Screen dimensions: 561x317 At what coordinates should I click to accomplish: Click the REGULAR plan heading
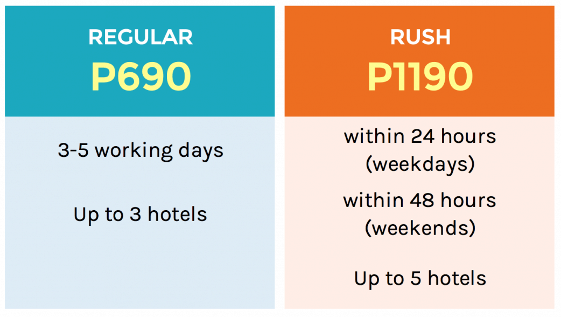point(141,37)
